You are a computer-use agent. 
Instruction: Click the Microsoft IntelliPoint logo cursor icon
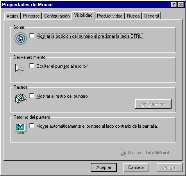click(123, 153)
